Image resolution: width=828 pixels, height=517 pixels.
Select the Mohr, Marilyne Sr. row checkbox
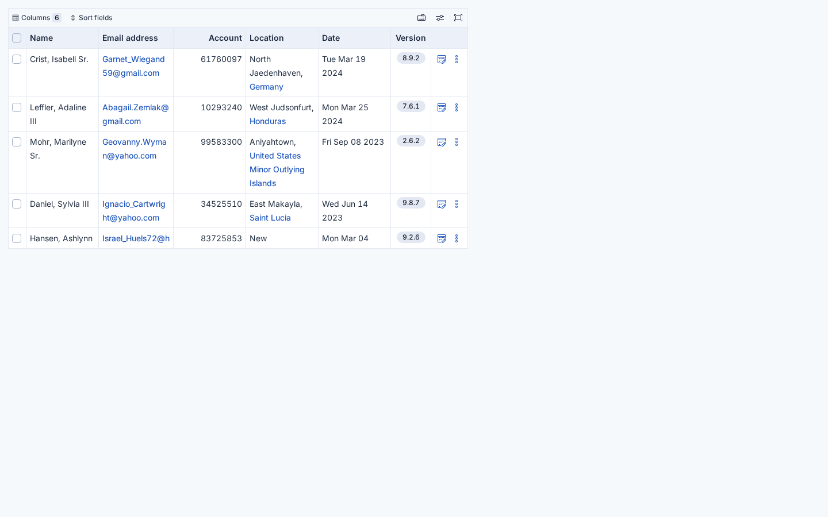point(17,142)
